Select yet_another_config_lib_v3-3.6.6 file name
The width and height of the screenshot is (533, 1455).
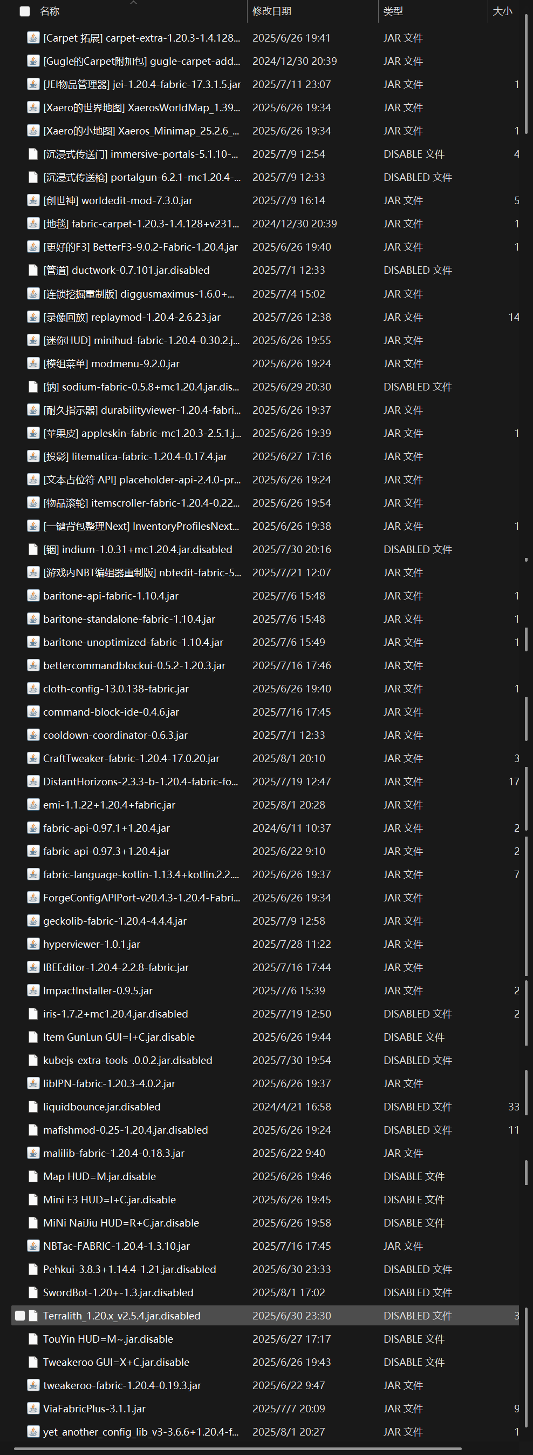[x=141, y=1432]
